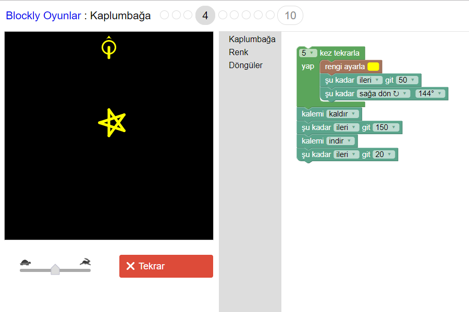Image resolution: width=469 pixels, height=312 pixels.
Task: Go to level 10 circle
Action: [290, 16]
